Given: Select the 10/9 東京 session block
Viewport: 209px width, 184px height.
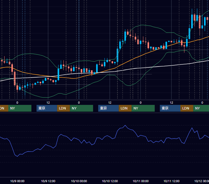Looking at the screenshot, I should (x=47, y=108).
